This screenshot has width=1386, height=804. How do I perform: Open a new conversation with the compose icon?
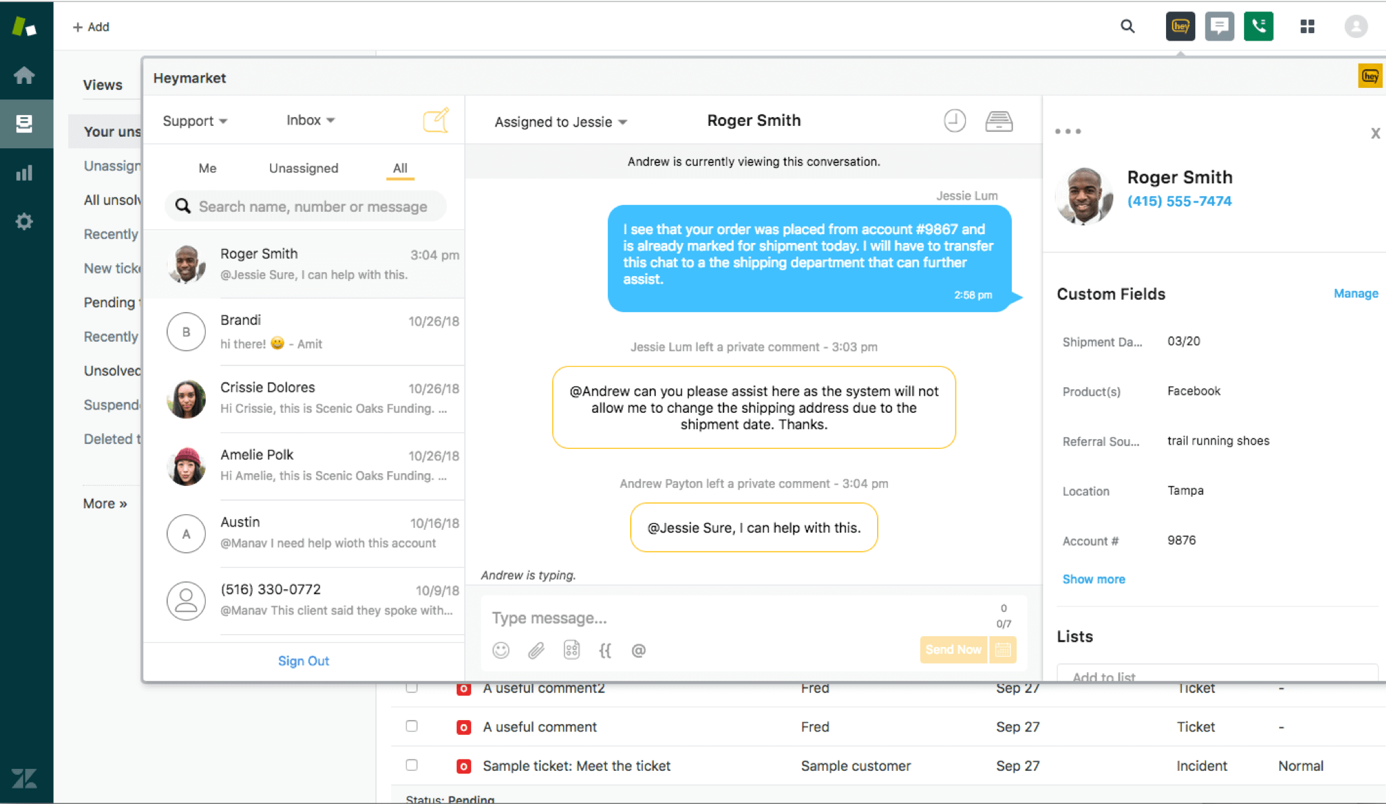point(436,120)
